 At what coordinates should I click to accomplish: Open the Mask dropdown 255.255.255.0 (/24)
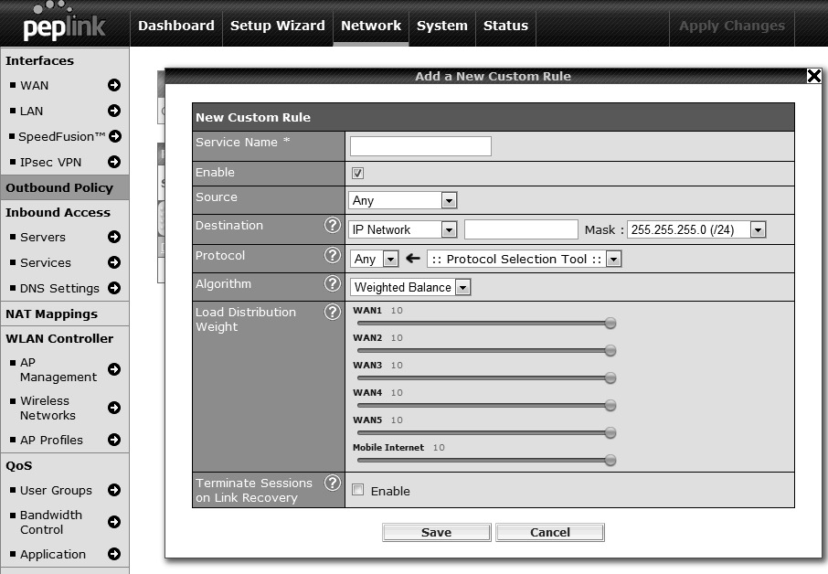point(696,229)
